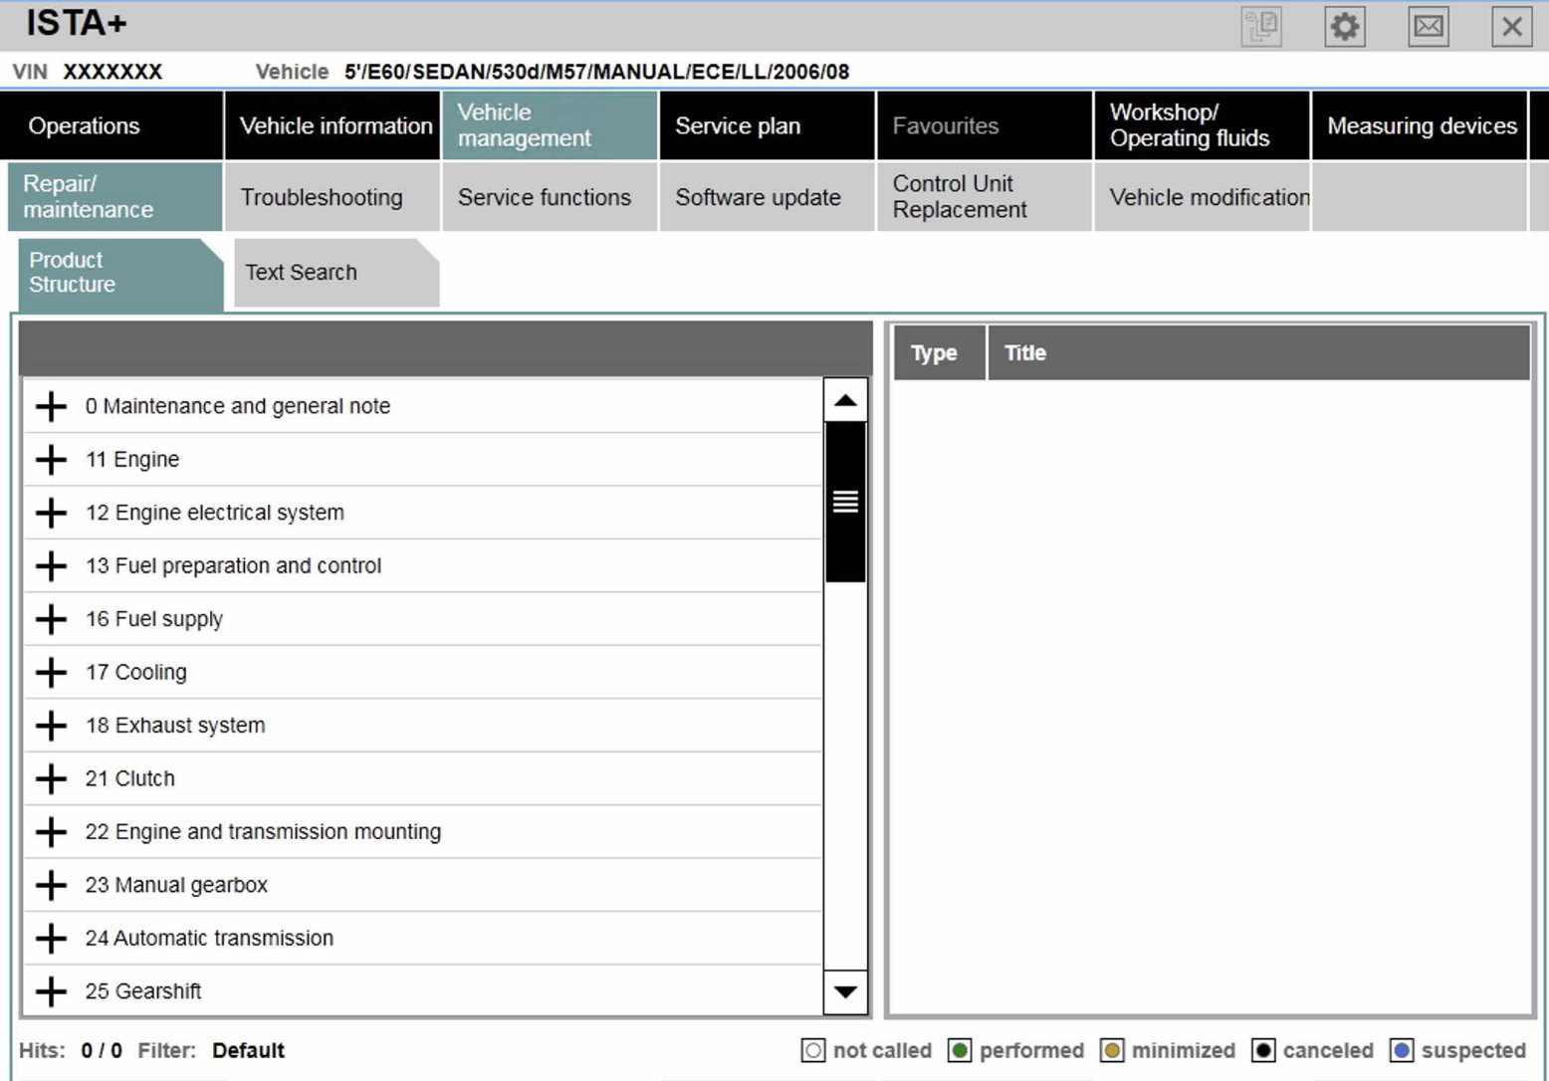Click the greyed-out documents icon in title bar
Image resolution: width=1549 pixels, height=1081 pixels.
1261,27
